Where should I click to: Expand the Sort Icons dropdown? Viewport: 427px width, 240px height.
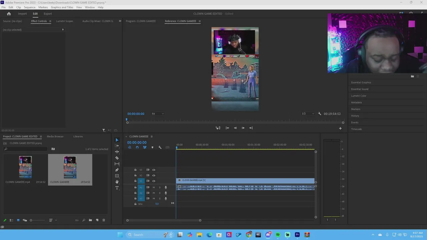(x=52, y=220)
